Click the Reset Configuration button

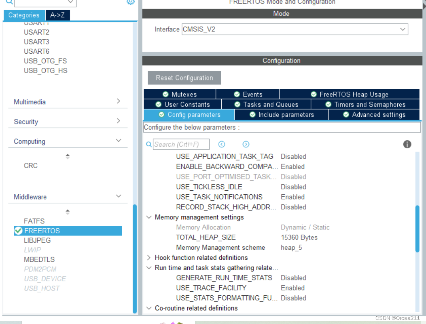point(184,78)
